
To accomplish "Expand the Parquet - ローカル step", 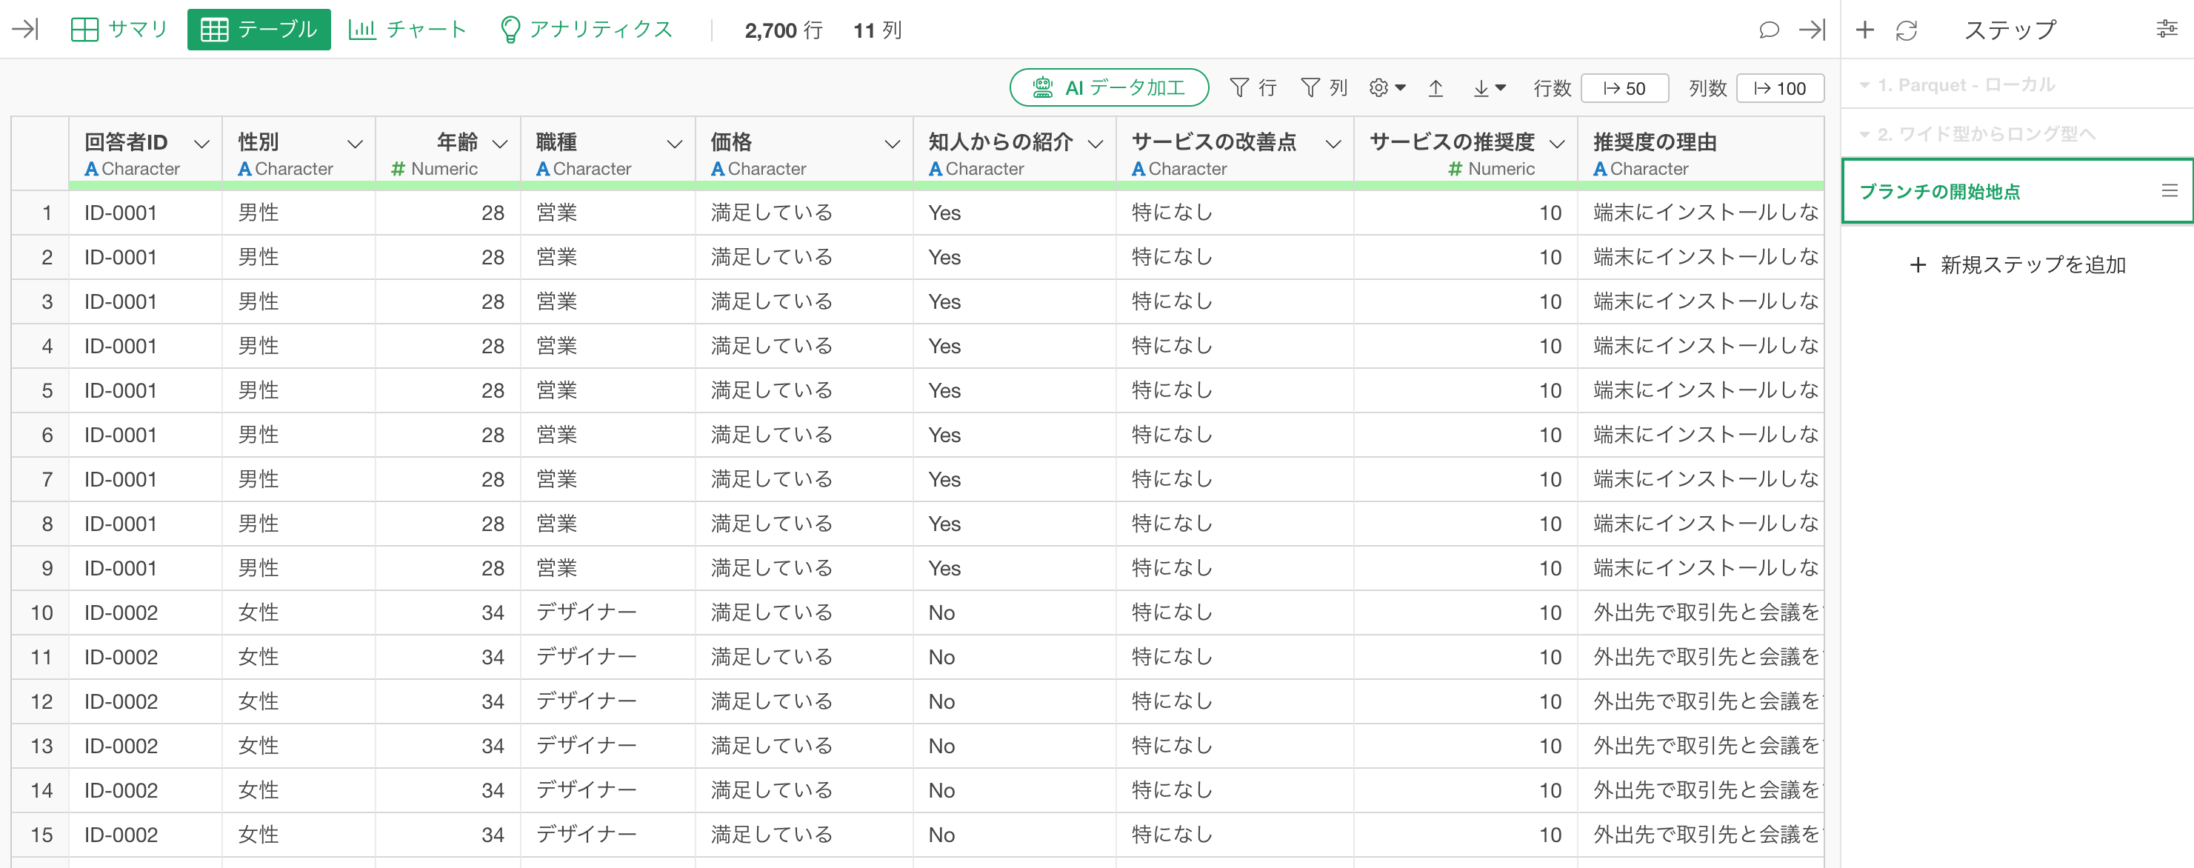I will point(1864,85).
